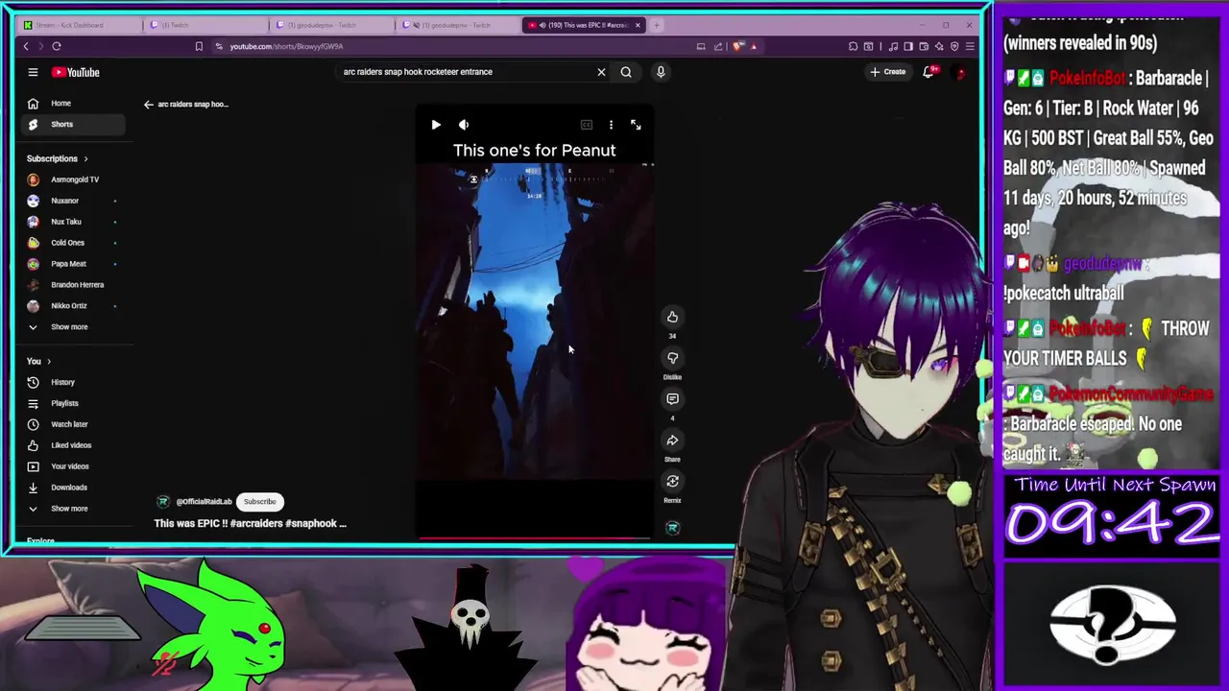
Task: Click the Create button
Action: coord(888,72)
